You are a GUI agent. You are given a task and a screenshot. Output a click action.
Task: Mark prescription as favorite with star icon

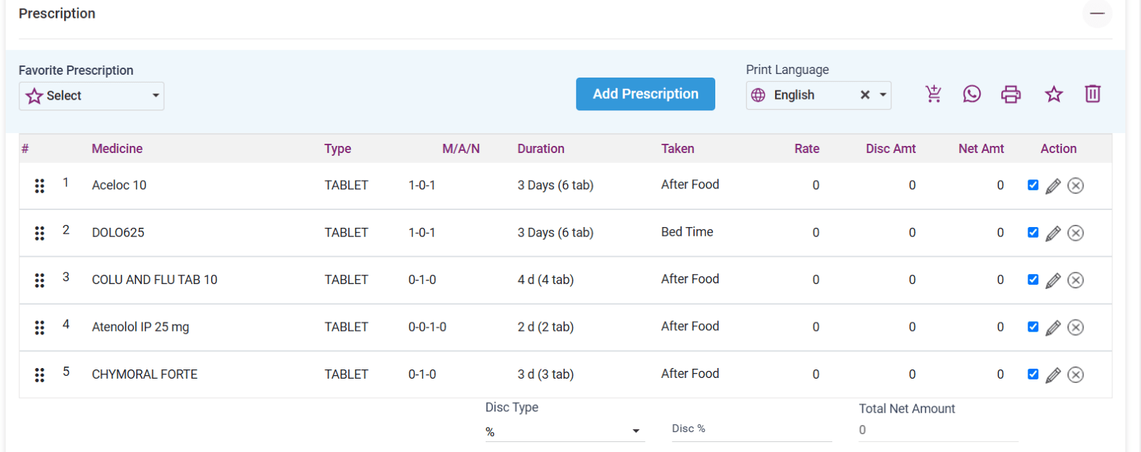[x=1053, y=94]
